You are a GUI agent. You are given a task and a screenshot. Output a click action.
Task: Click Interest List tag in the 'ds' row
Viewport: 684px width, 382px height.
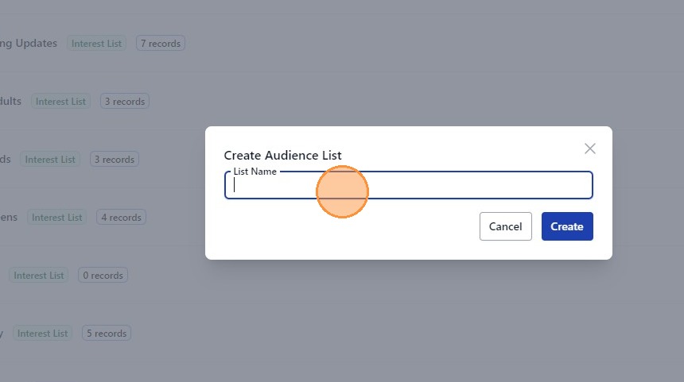(x=50, y=160)
